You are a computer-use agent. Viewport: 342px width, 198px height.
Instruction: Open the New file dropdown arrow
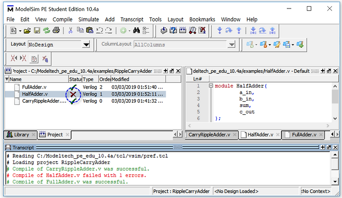tap(20, 31)
